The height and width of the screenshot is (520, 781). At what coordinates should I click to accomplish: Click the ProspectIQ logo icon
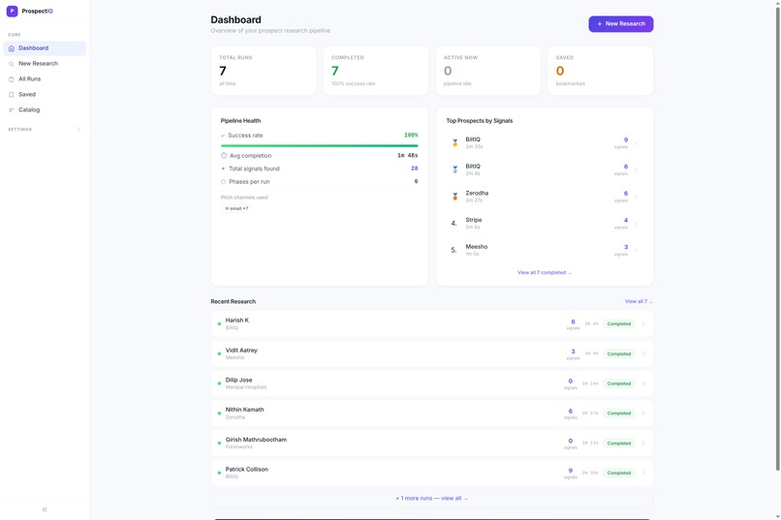coord(12,11)
